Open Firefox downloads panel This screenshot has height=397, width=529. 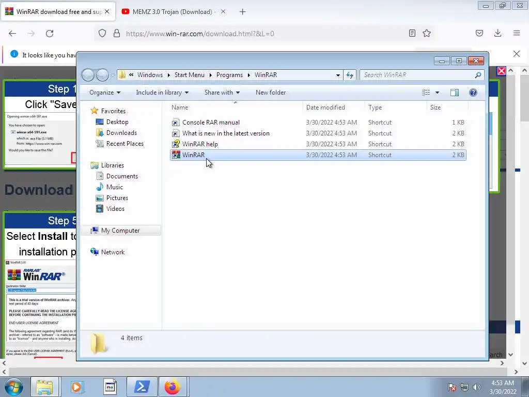[x=497, y=33]
